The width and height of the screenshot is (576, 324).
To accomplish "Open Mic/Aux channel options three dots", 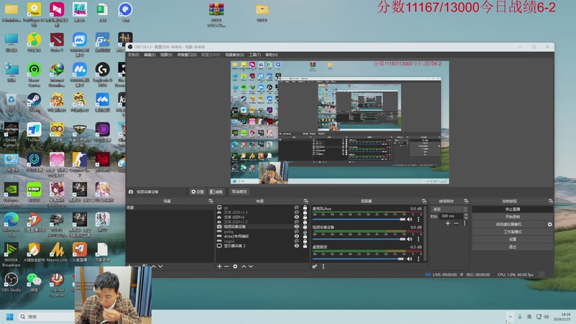I will pyautogui.click(x=418, y=220).
